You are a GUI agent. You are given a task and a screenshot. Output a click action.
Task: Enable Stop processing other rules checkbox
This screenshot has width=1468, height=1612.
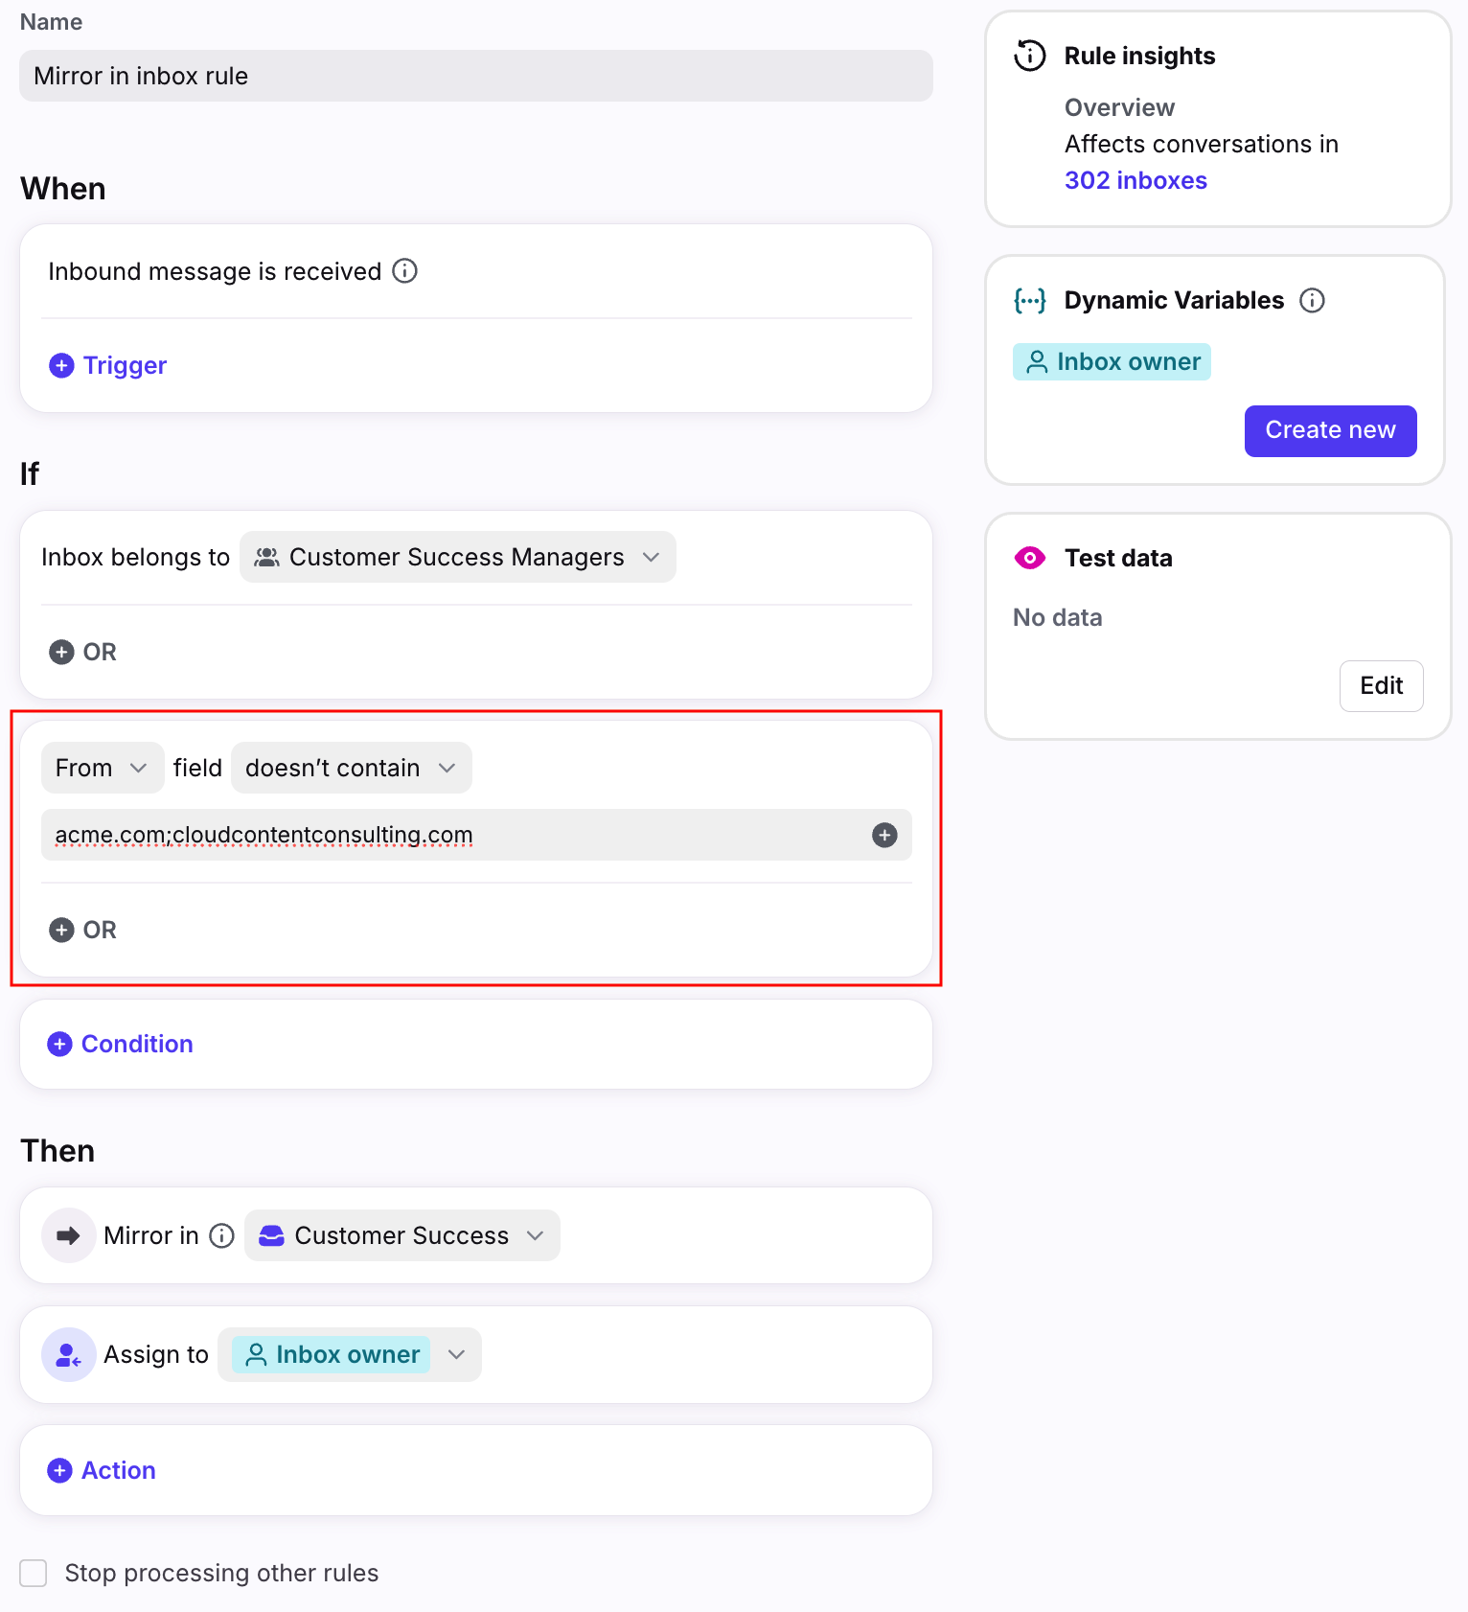click(x=34, y=1573)
